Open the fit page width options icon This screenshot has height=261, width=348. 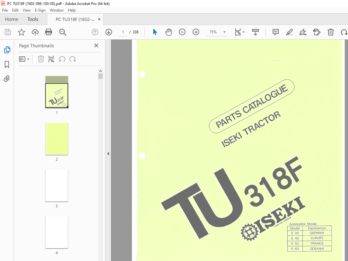pos(238,32)
